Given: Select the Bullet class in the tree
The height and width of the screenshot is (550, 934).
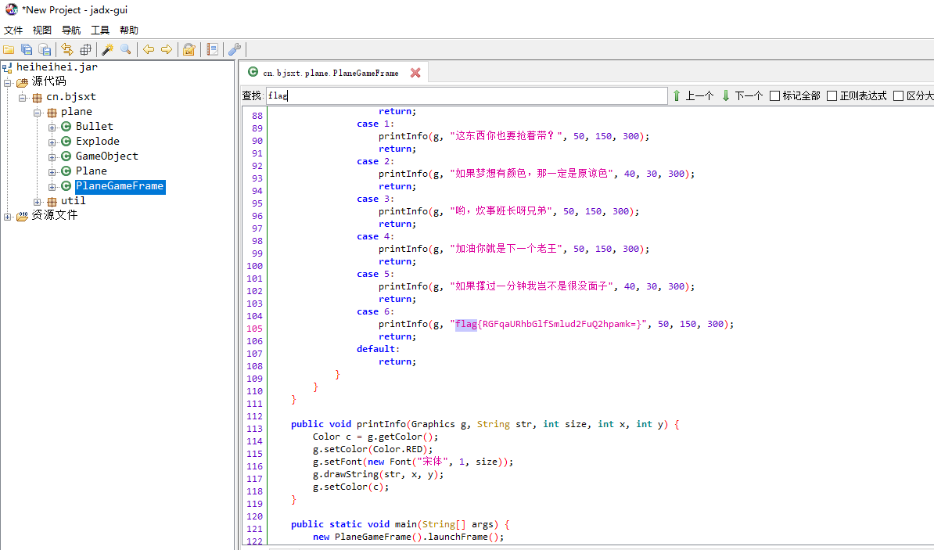Looking at the screenshot, I should click(94, 126).
